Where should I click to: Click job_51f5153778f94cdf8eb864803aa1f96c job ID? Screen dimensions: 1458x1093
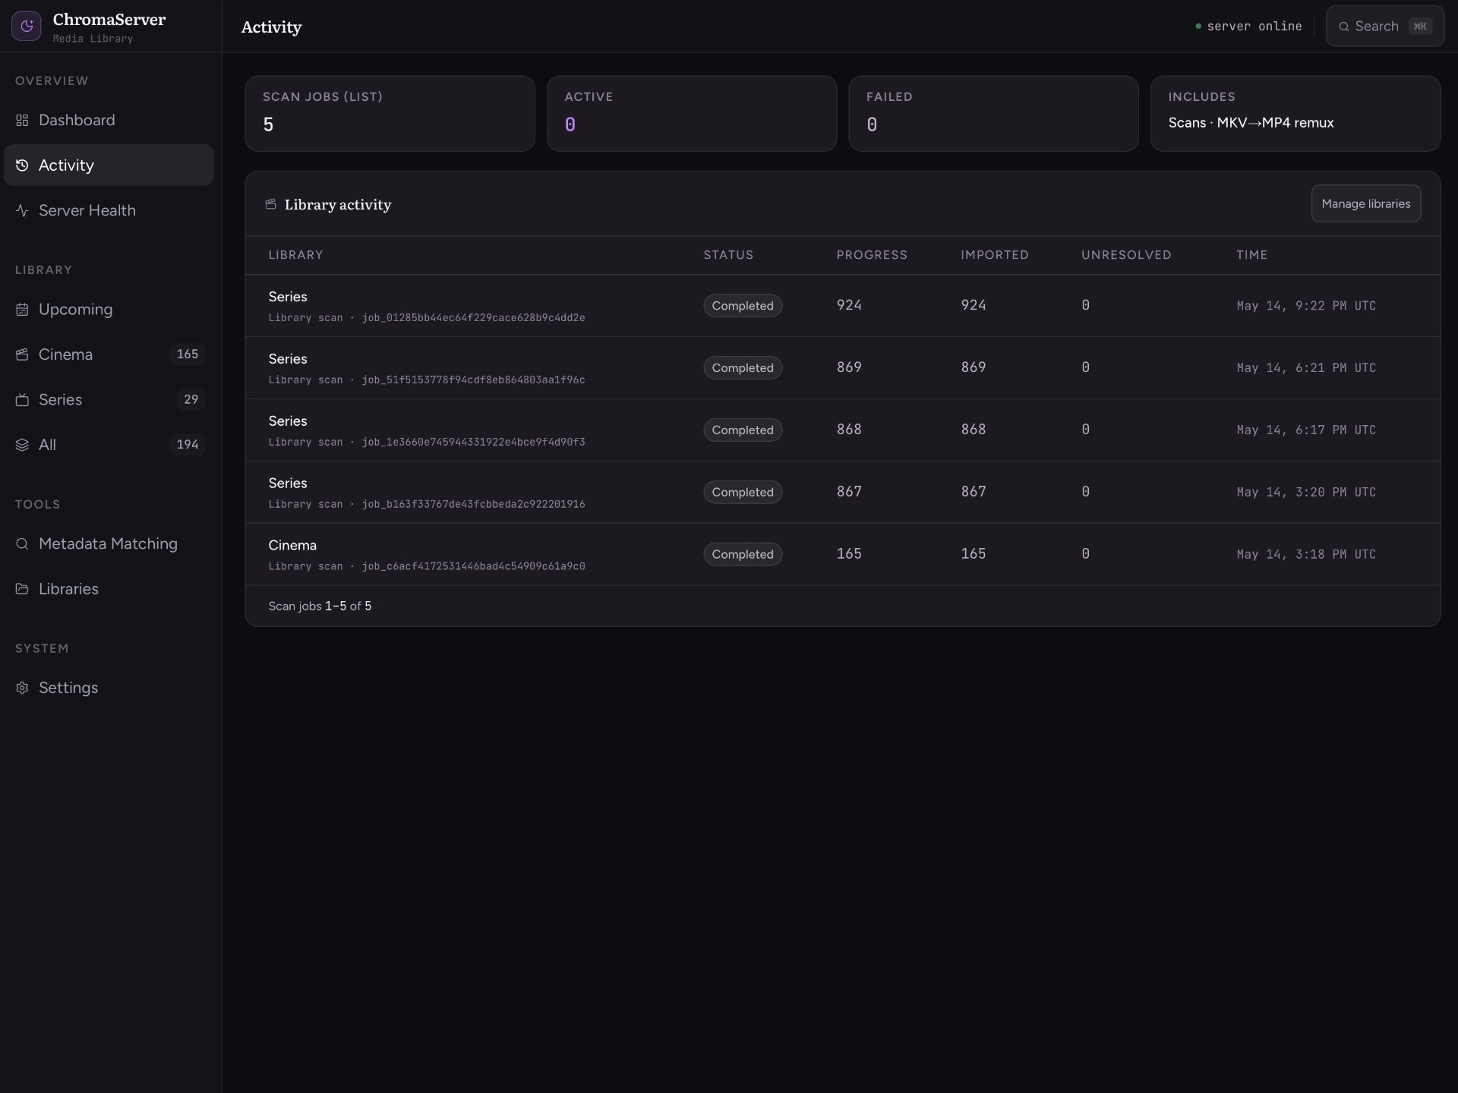pyautogui.click(x=473, y=380)
